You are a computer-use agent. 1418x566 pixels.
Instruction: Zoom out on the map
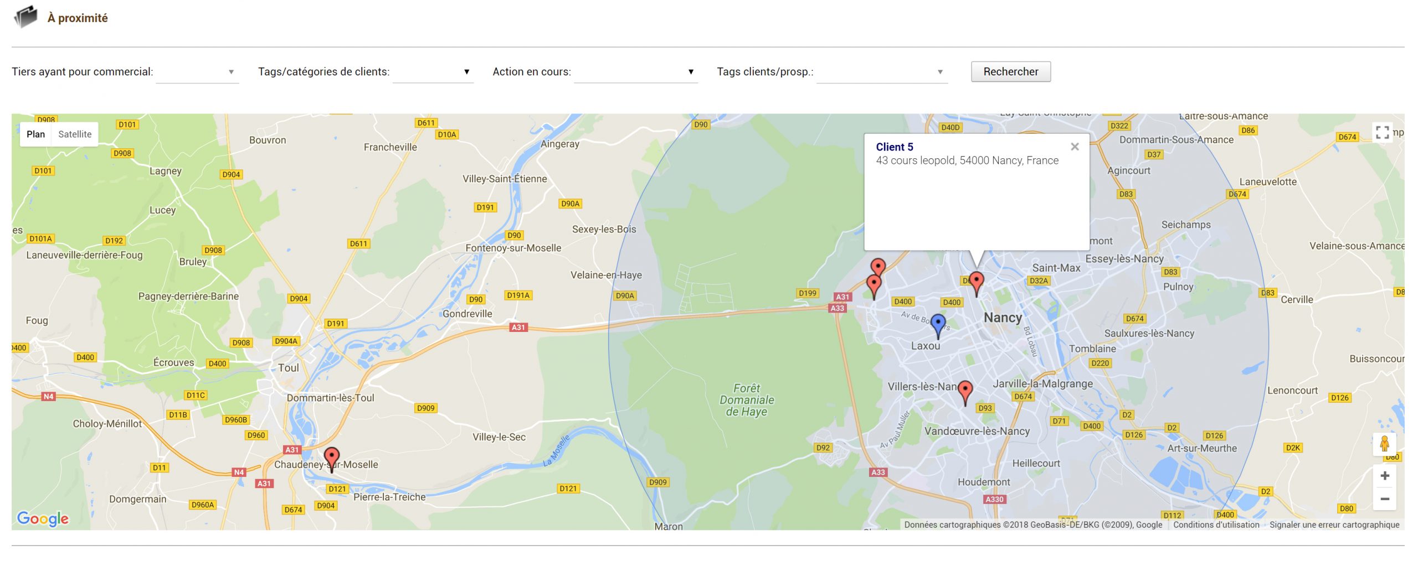[x=1384, y=499]
